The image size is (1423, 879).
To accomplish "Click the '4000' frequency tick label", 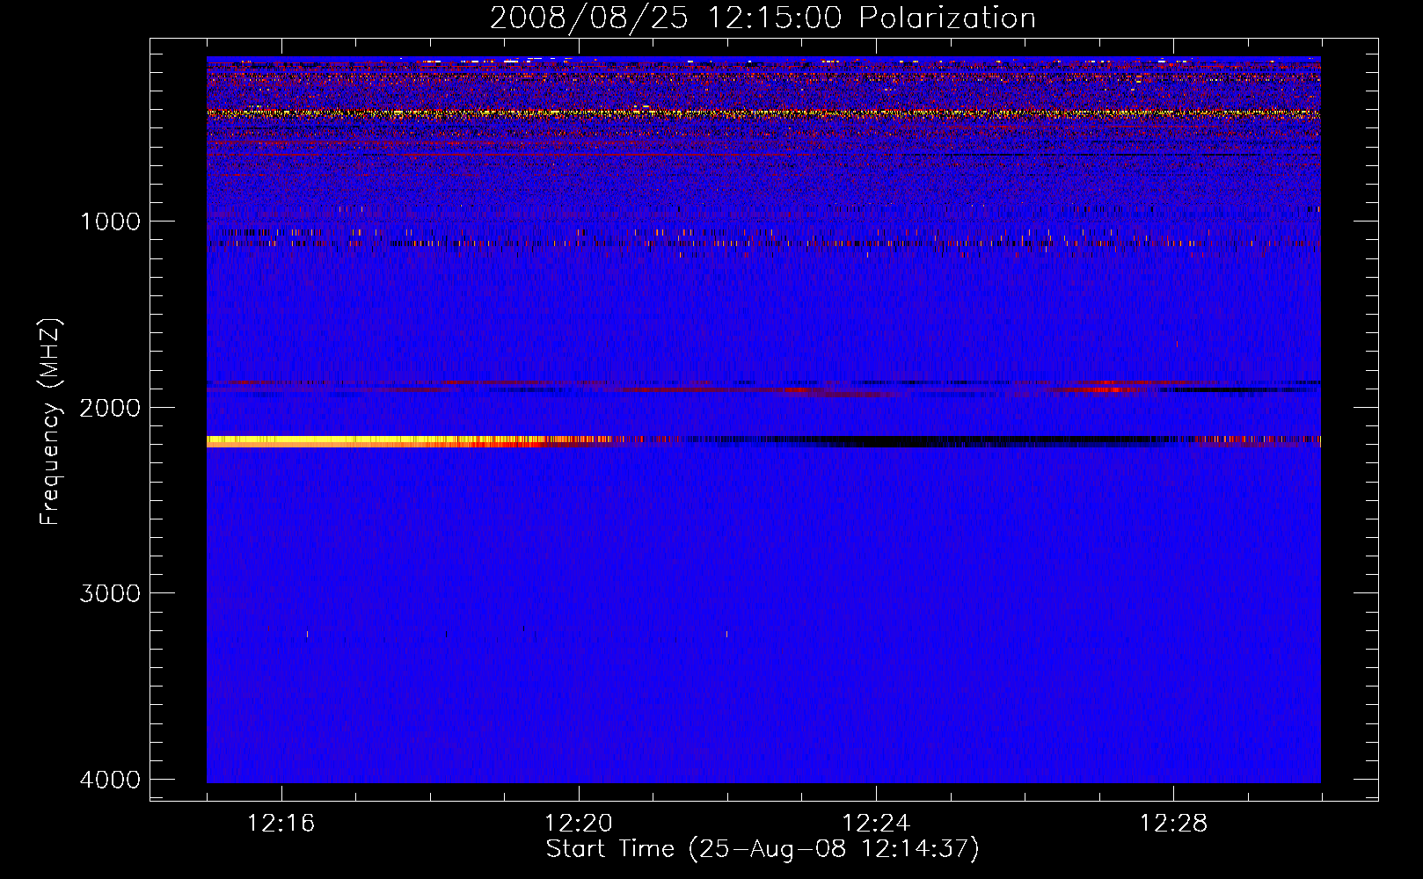I will coord(110,780).
